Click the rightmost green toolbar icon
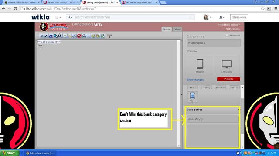This screenshot has height=156, width=279. [103, 36]
